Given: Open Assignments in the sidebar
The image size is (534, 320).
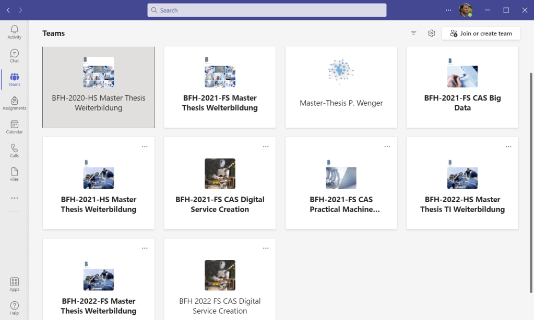Looking at the screenshot, I should tap(14, 103).
